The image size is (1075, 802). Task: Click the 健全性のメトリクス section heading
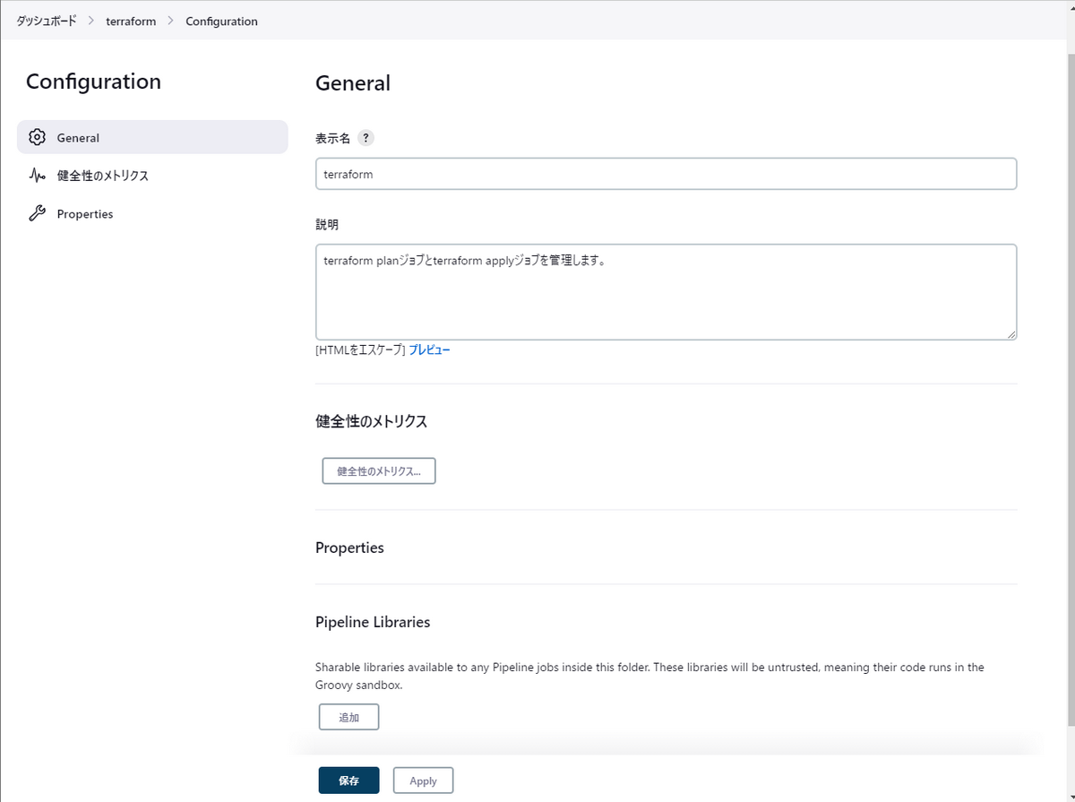371,421
